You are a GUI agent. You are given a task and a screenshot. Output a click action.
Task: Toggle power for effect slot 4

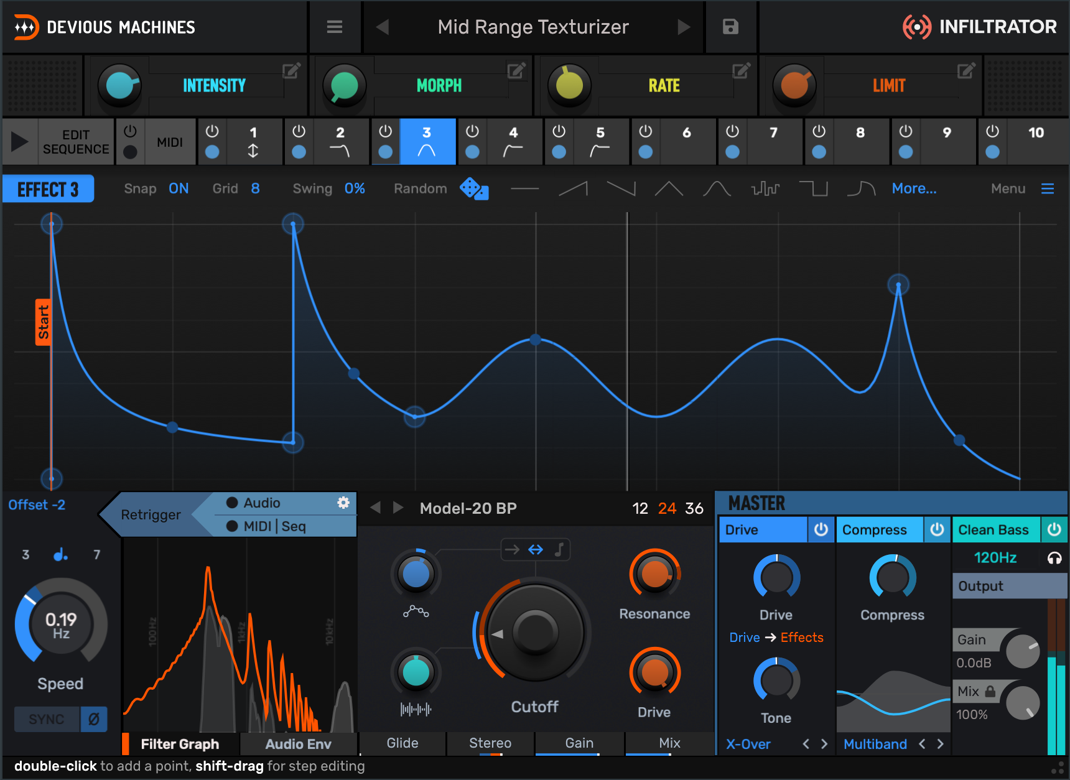click(x=473, y=131)
